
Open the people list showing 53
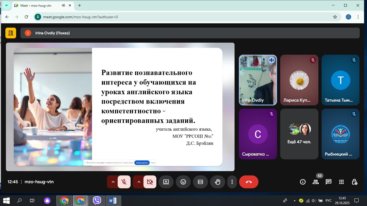[316, 182]
